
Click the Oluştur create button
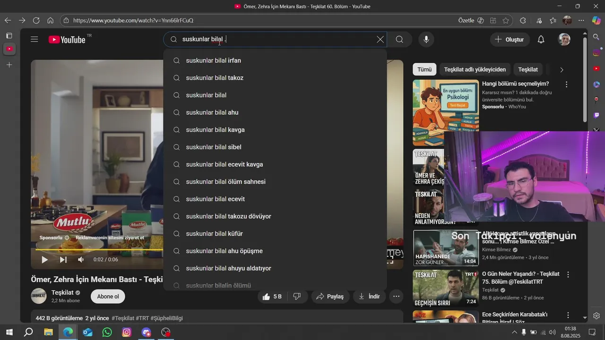510,39
